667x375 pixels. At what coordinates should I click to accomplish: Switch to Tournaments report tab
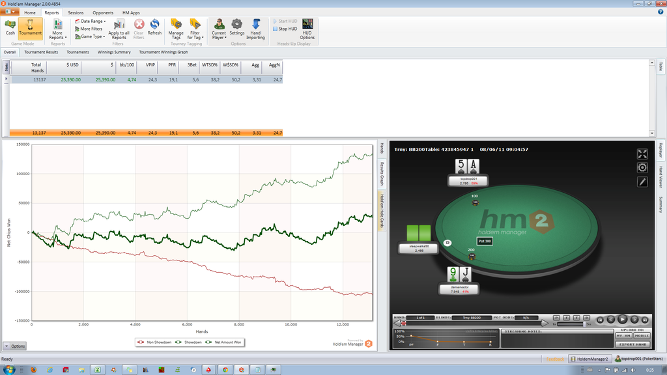[x=78, y=52]
